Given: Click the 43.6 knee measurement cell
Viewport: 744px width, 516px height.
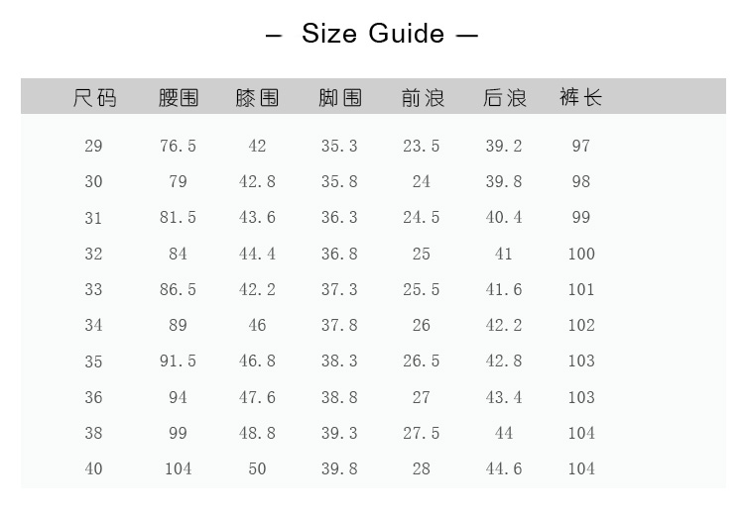Looking at the screenshot, I should pyautogui.click(x=257, y=218).
